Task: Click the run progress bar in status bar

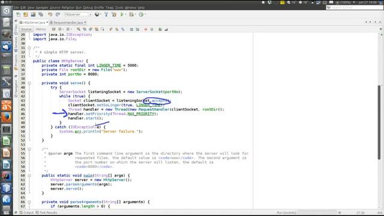Action: 317,212
